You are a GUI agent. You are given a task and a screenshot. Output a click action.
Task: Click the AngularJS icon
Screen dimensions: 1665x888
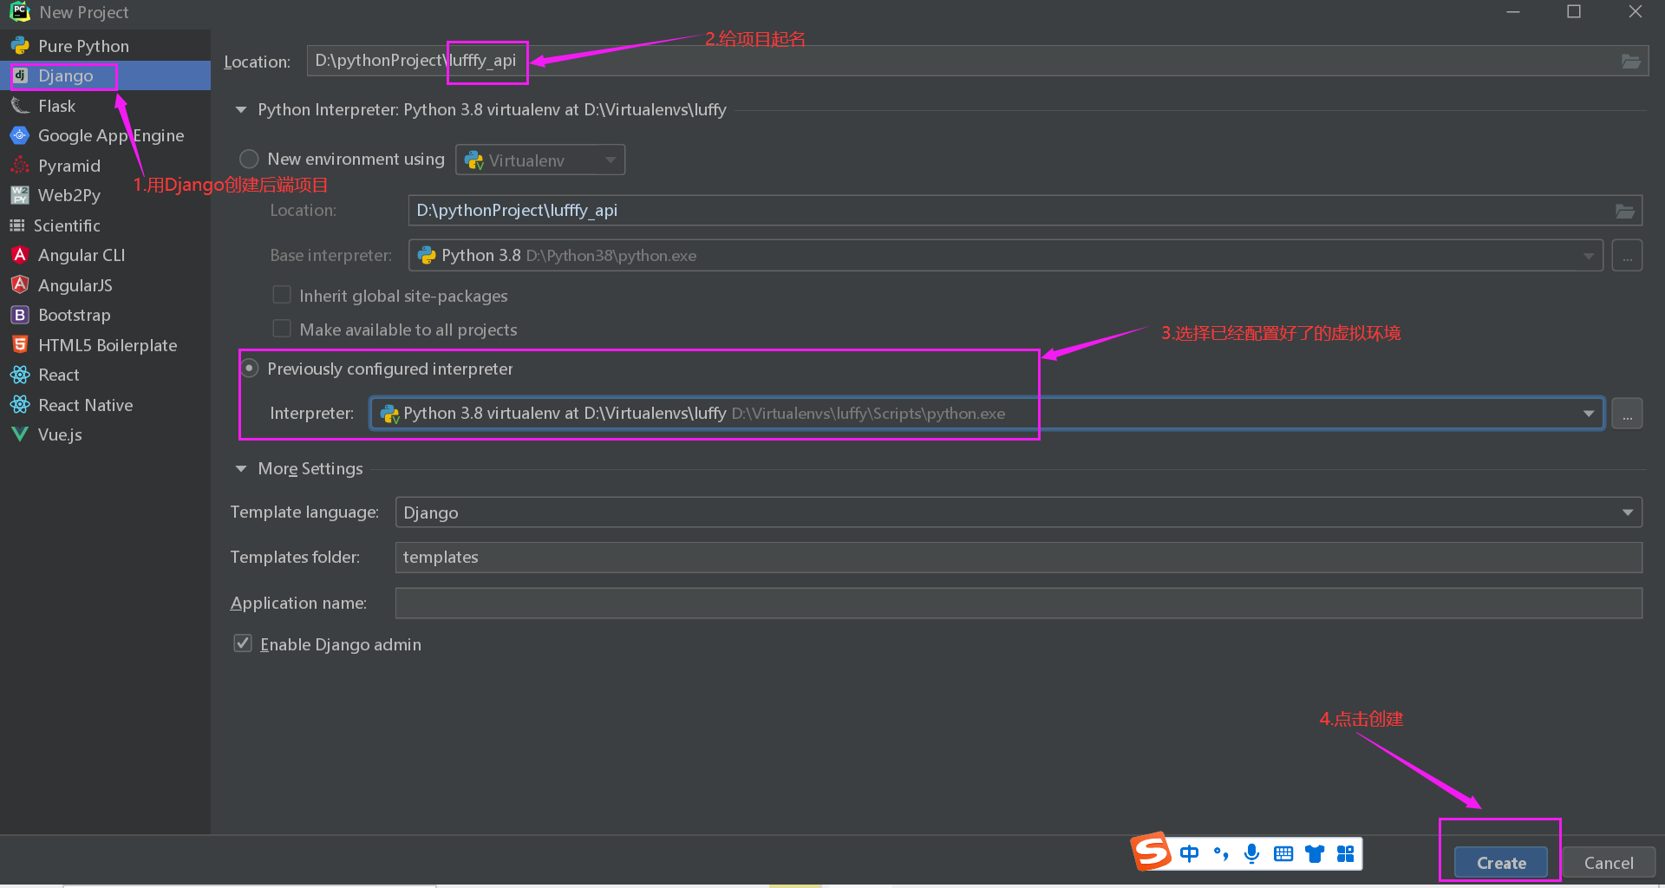[x=20, y=285]
